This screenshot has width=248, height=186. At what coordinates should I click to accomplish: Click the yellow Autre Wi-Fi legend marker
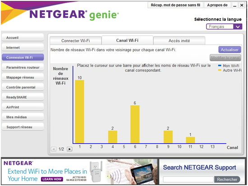pyautogui.click(x=220, y=70)
